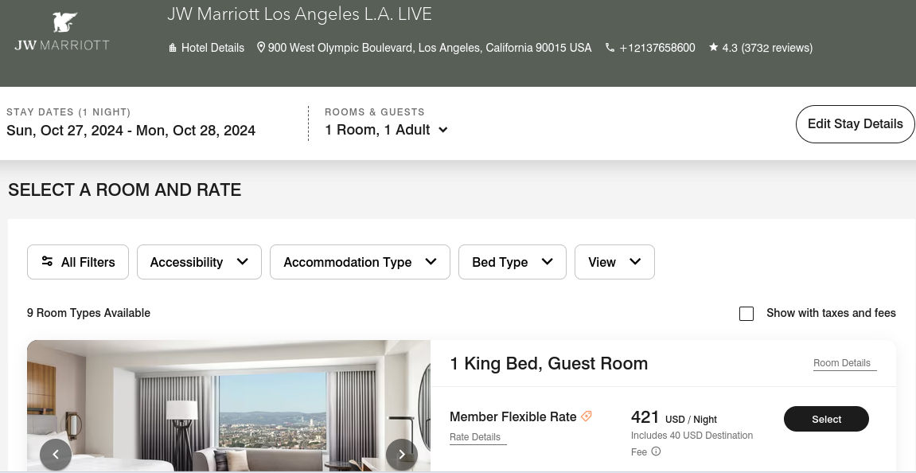
Task: Show next room photo
Action: 402,454
